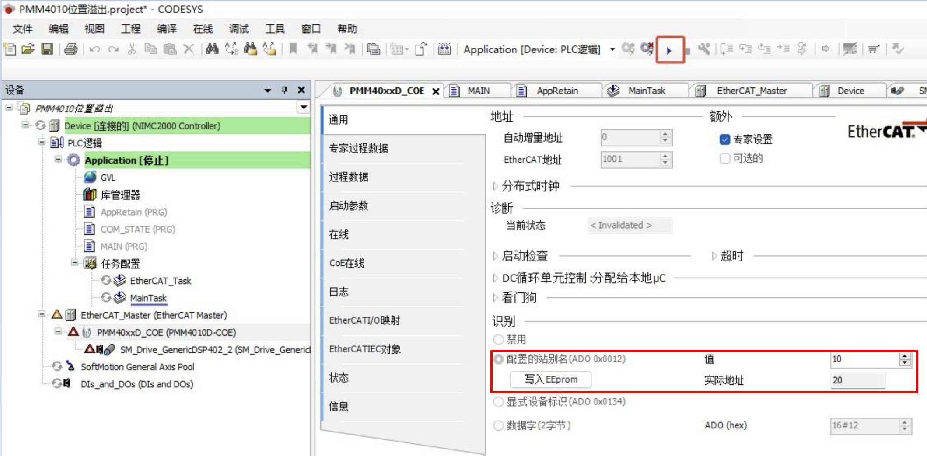Select the 禁用 radio button
Screen dimensions: 927x456
click(498, 339)
